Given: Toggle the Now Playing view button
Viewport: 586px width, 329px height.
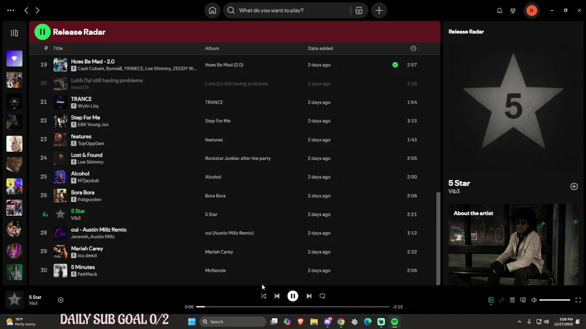Looking at the screenshot, I should click(x=491, y=300).
